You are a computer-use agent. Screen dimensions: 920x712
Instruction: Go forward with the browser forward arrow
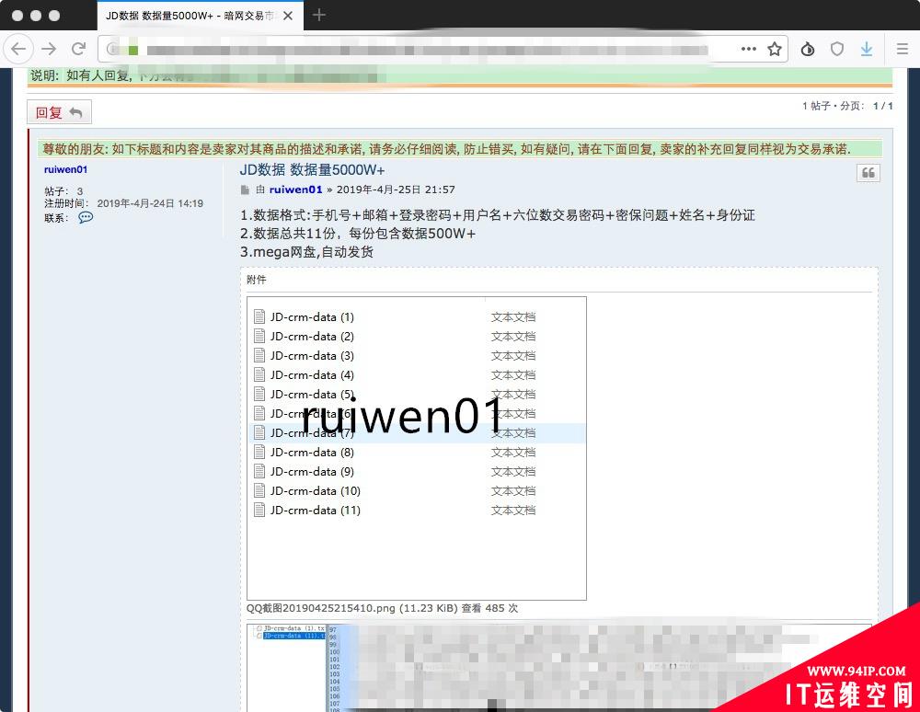tap(49, 49)
